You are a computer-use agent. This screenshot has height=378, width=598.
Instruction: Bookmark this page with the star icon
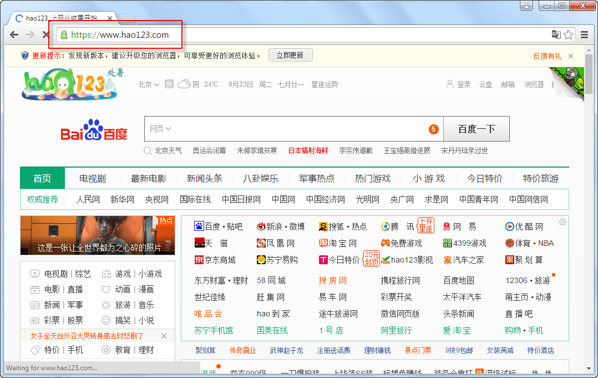point(568,35)
